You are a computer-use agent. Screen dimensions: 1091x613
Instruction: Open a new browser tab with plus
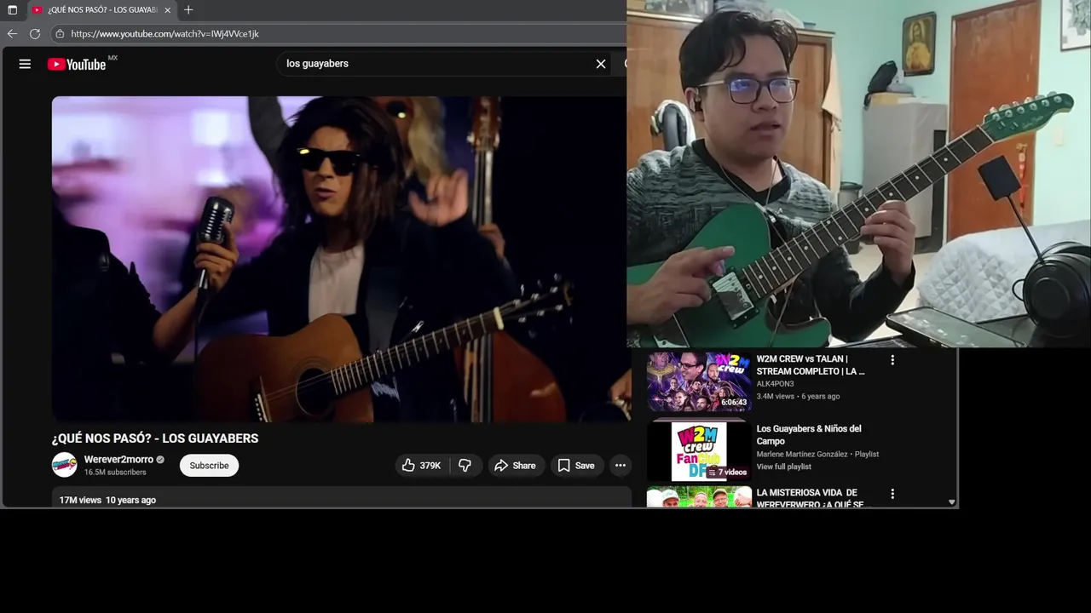(188, 10)
